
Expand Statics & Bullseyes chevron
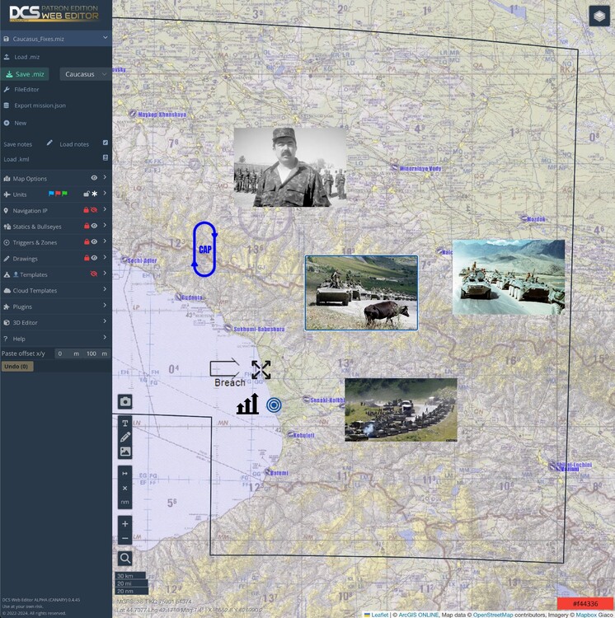[105, 225]
